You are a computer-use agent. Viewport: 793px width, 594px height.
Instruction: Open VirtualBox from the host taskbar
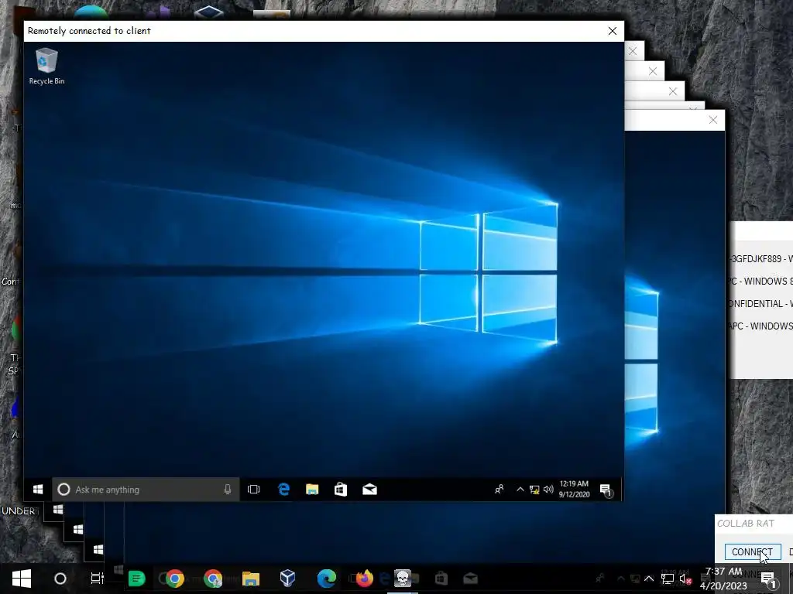click(288, 579)
